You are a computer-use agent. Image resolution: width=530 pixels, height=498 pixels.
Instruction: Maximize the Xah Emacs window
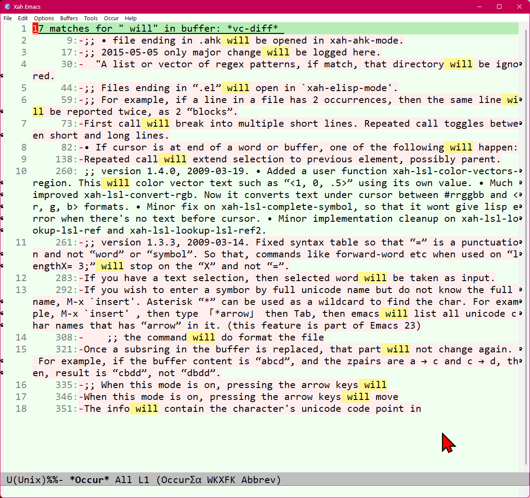[499, 7]
